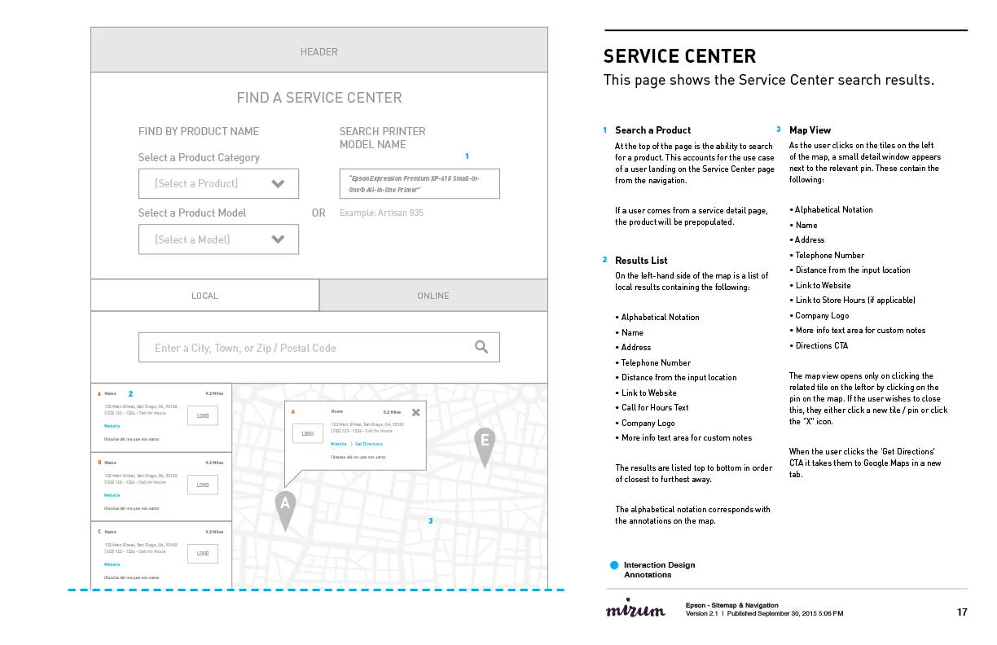
Task: Focus the Search Printer Model Name field
Action: tap(419, 184)
